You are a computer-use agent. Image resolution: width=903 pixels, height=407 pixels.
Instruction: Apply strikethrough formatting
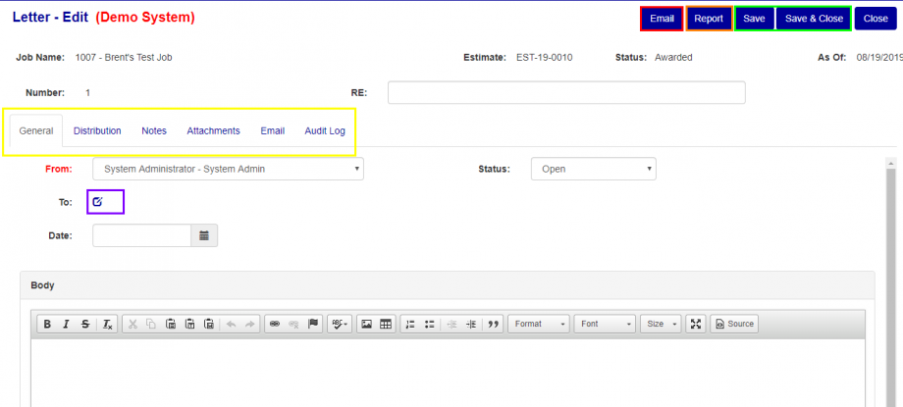point(85,324)
